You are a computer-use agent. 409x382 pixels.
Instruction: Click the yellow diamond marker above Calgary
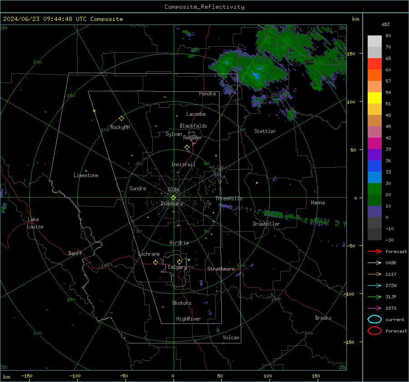180,262
